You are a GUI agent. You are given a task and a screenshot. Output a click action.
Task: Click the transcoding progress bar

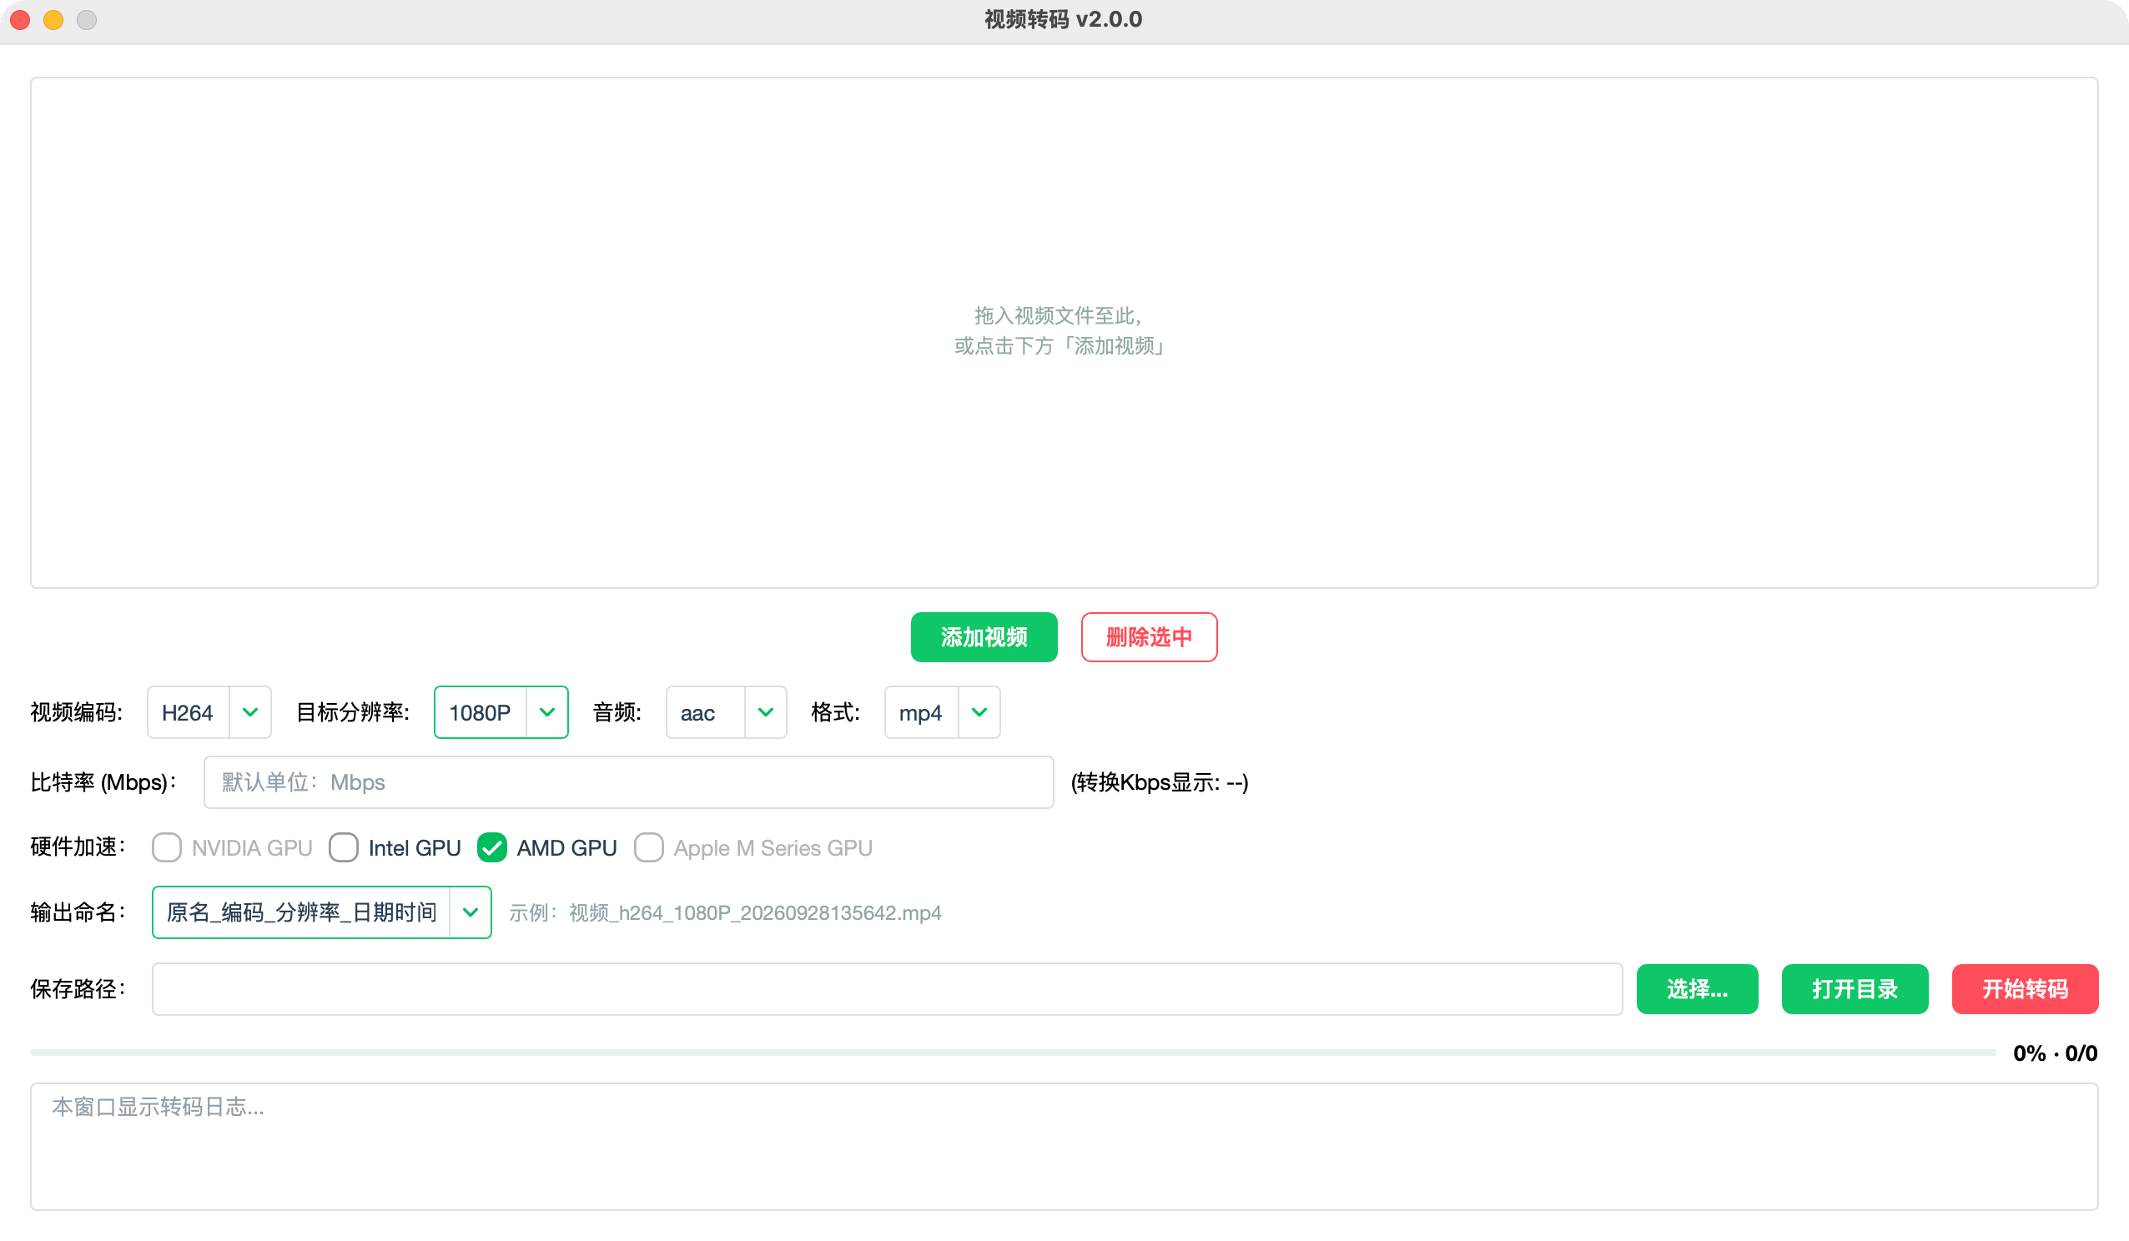tap(1013, 1053)
